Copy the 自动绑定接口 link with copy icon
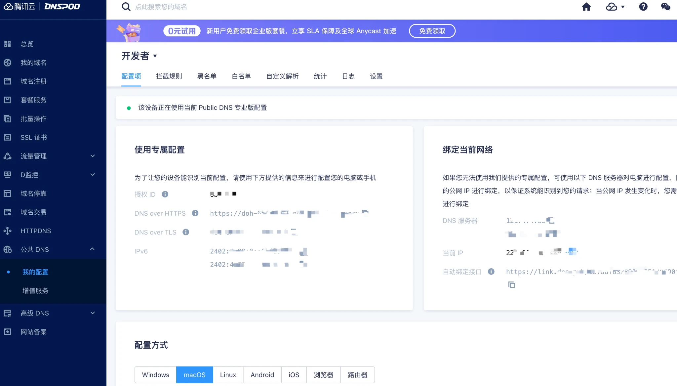This screenshot has width=677, height=386. (x=511, y=285)
